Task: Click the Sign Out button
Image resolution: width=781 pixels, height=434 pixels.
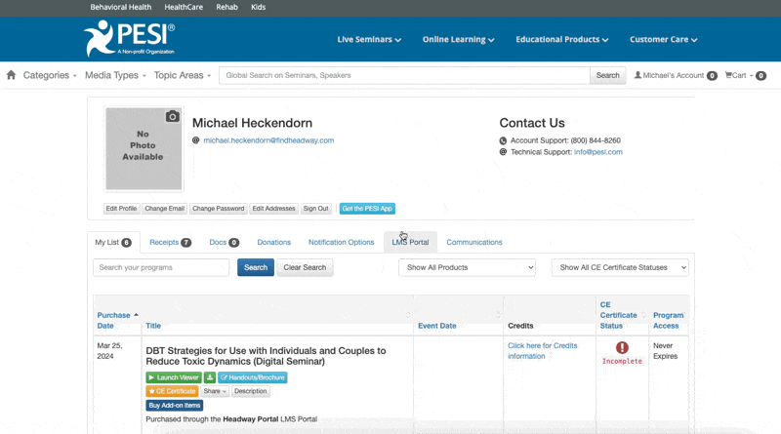Action: click(x=315, y=209)
